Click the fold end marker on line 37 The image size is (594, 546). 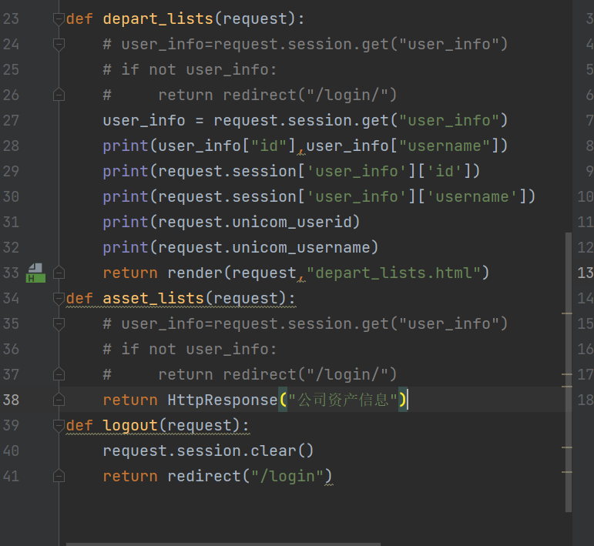click(x=59, y=374)
